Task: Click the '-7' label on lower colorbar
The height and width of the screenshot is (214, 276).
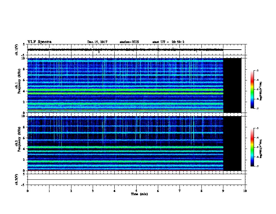Action: tap(257, 166)
